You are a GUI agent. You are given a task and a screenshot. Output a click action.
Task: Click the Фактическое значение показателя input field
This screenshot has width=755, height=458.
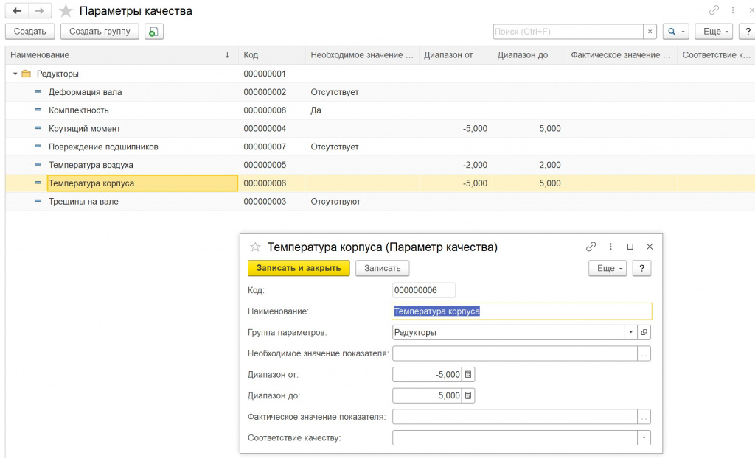pos(515,417)
